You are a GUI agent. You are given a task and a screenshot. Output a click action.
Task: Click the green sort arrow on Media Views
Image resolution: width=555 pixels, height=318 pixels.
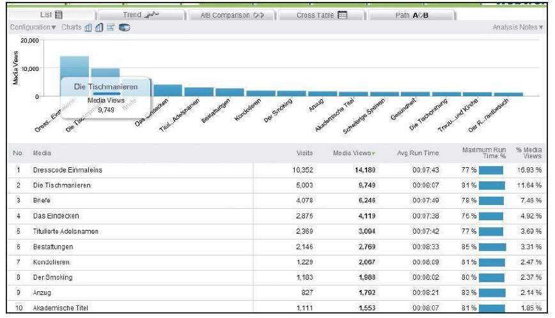[x=373, y=154]
